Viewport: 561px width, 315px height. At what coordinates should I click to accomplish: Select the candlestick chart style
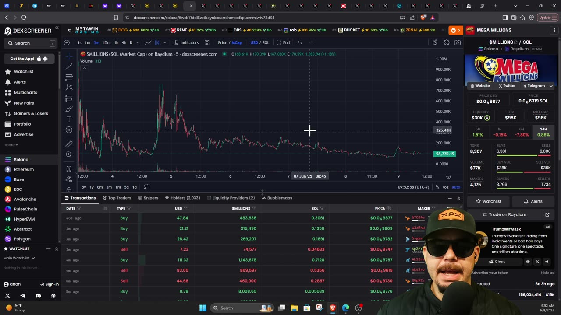point(157,42)
